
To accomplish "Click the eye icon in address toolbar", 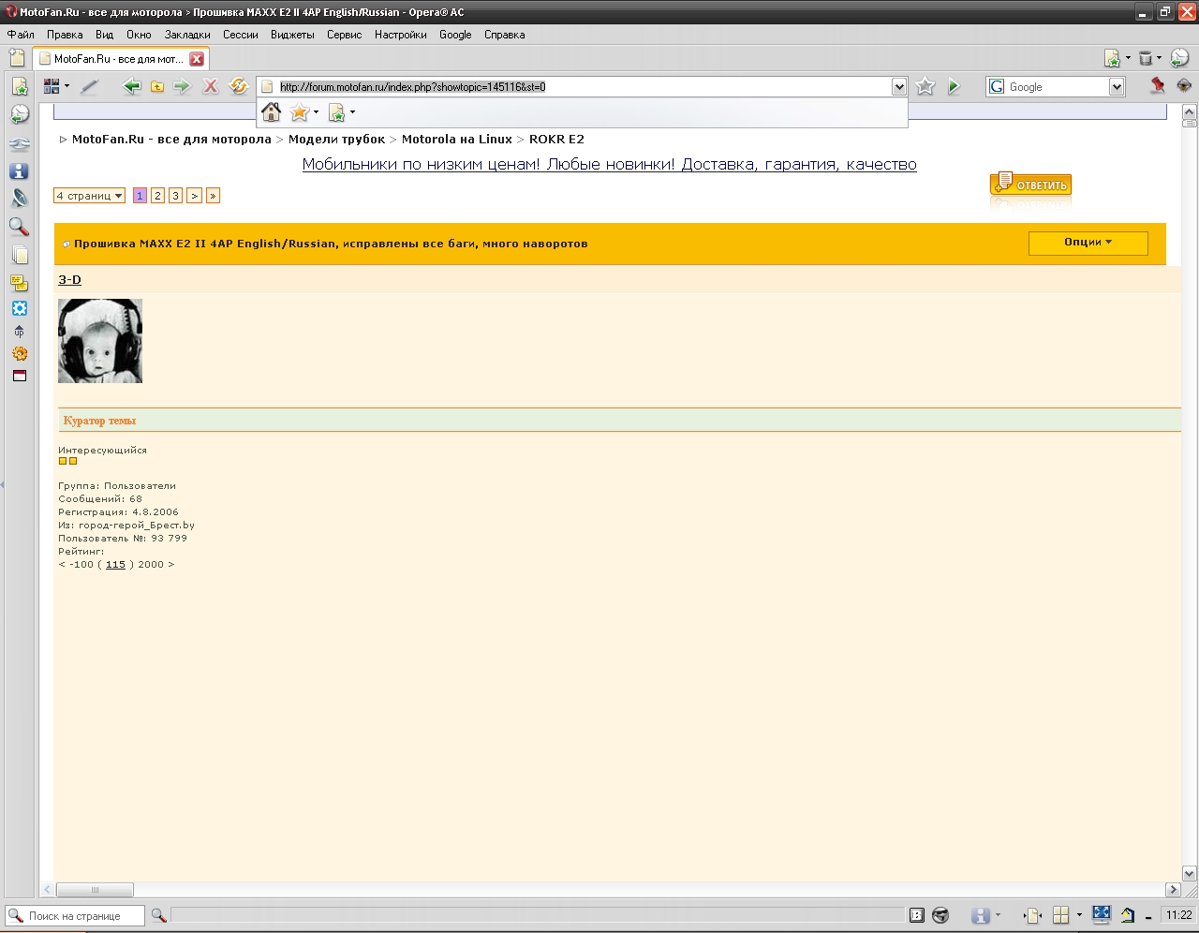I will (x=1184, y=85).
